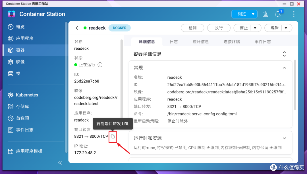
Task: Click the running status info icon
Action: point(100,65)
